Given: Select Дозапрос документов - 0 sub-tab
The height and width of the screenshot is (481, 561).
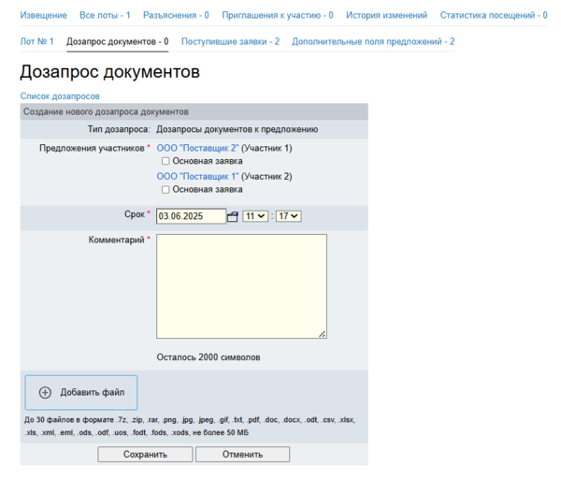Looking at the screenshot, I should [118, 41].
